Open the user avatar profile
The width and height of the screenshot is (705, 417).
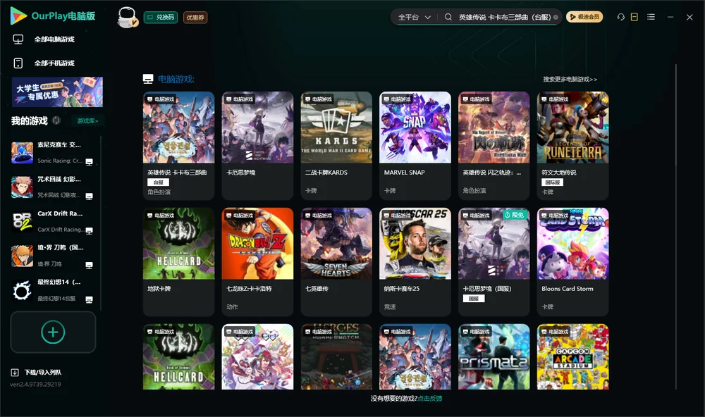(x=127, y=17)
